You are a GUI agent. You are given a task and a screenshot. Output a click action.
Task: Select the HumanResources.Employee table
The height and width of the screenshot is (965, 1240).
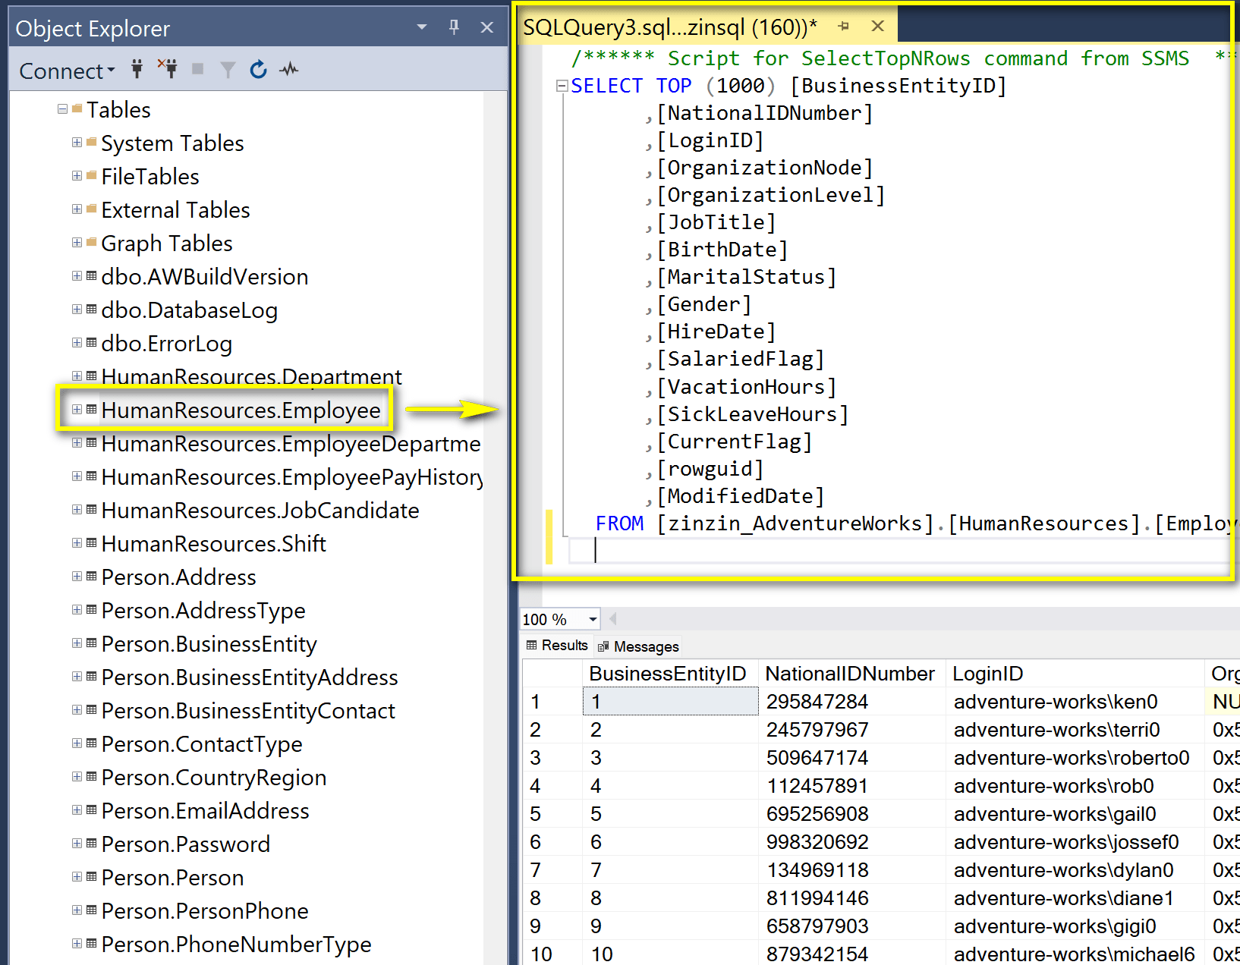coord(241,410)
